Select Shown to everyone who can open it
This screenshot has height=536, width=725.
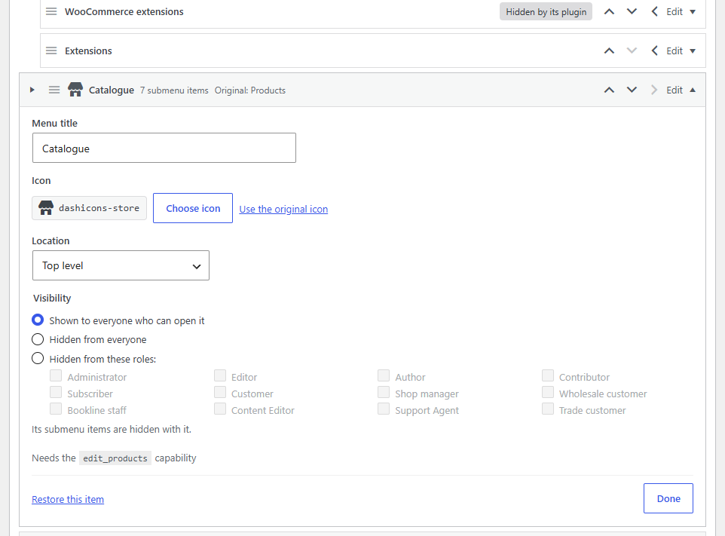[x=38, y=320]
